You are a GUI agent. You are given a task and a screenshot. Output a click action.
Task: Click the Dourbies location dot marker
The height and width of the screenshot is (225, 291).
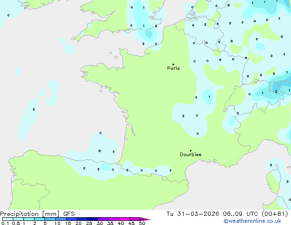point(190,151)
